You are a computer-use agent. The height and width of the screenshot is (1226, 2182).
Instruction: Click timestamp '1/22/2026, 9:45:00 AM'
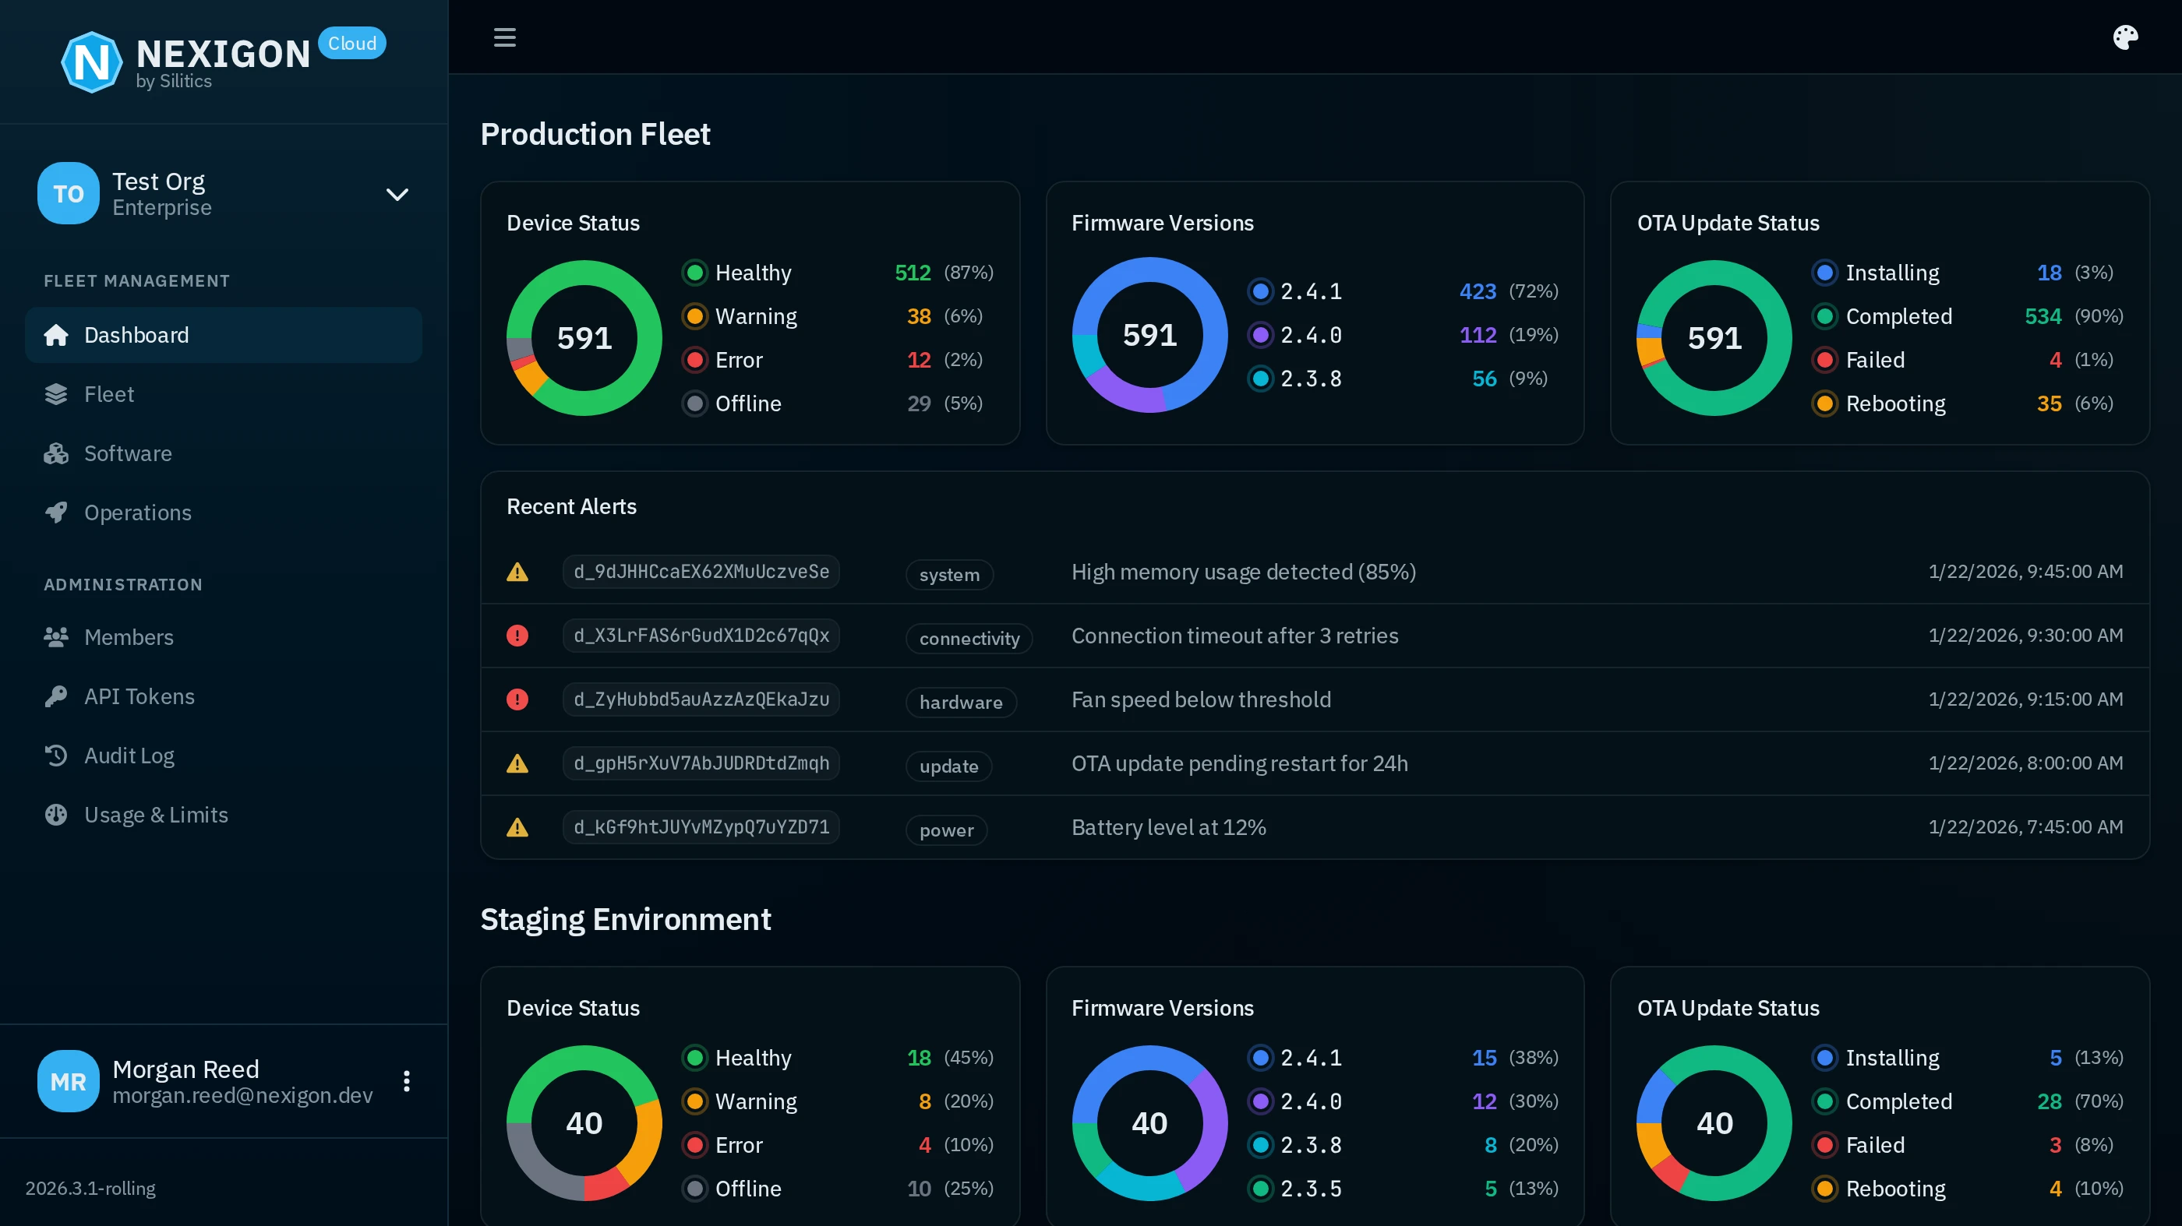click(2026, 572)
